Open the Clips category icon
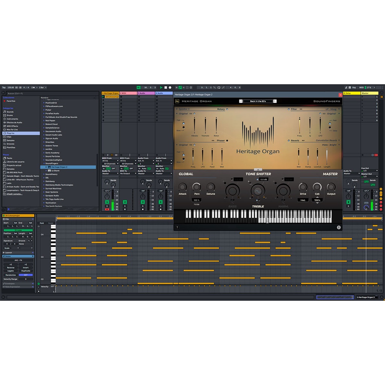 (x=5, y=137)
